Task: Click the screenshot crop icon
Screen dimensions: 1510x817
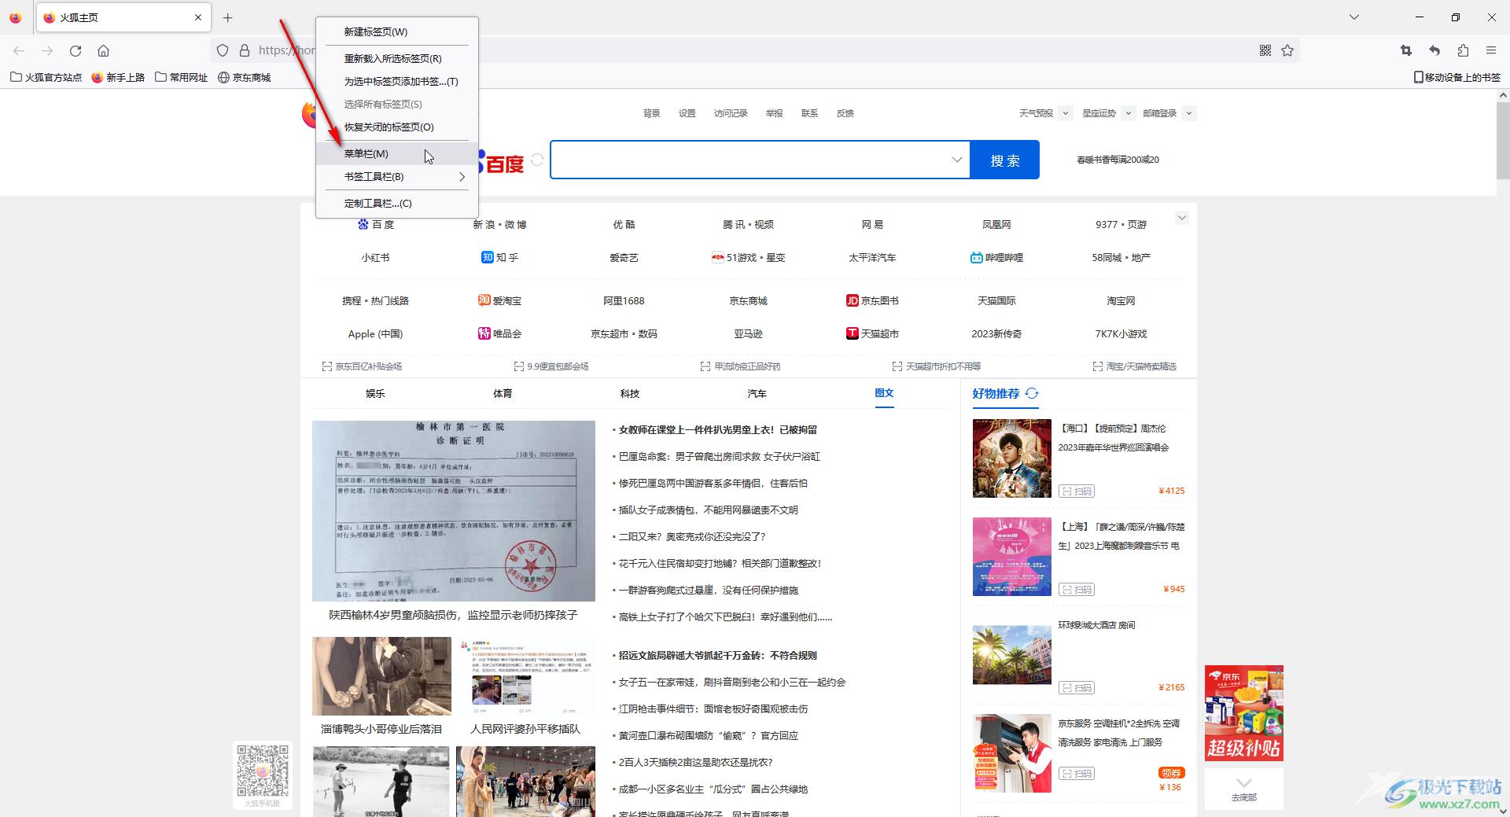Action: (1406, 50)
